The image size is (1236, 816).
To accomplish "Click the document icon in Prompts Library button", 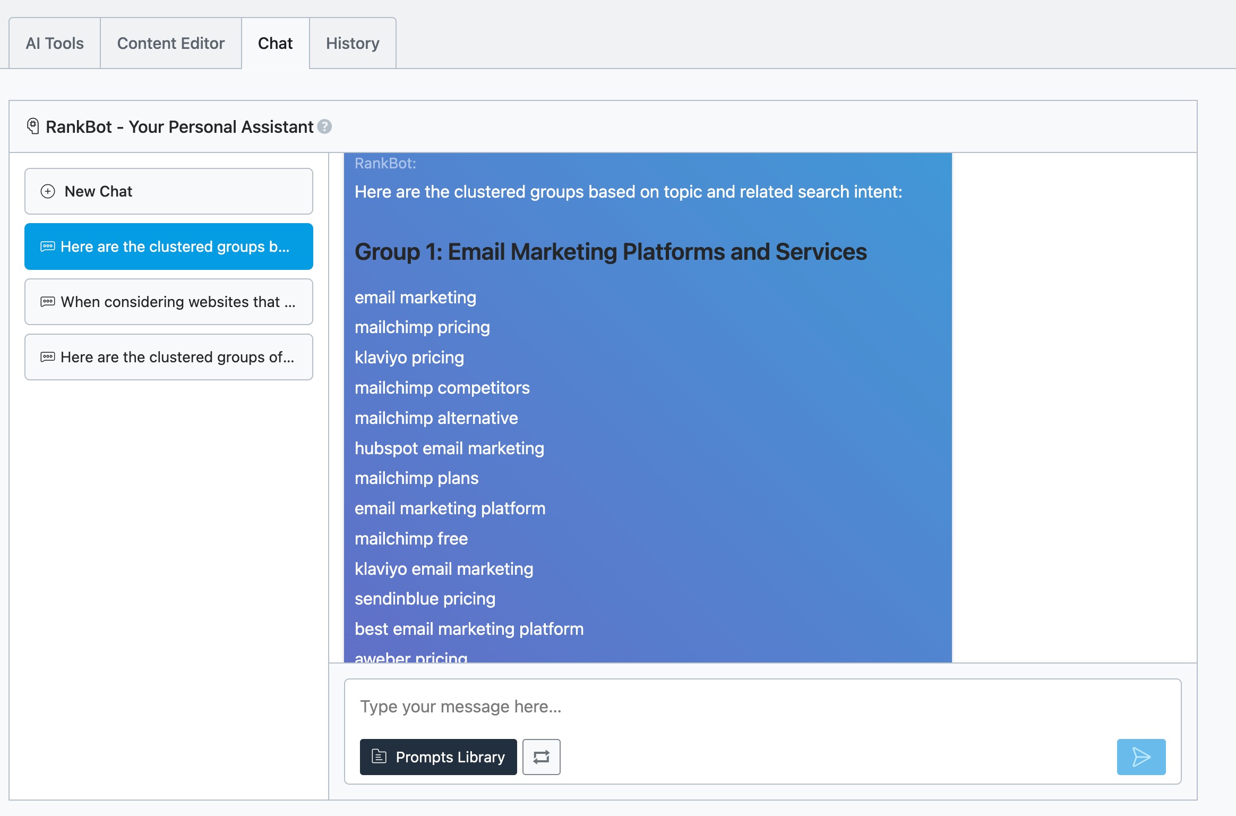I will (379, 756).
